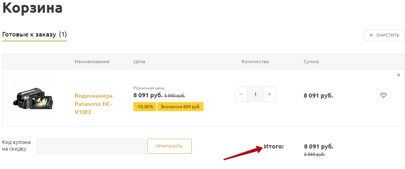Click the Сумма column header

(311, 62)
